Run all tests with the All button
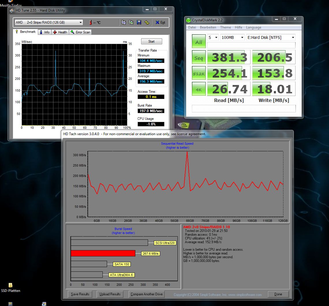The image size is (329, 306). pos(199,41)
